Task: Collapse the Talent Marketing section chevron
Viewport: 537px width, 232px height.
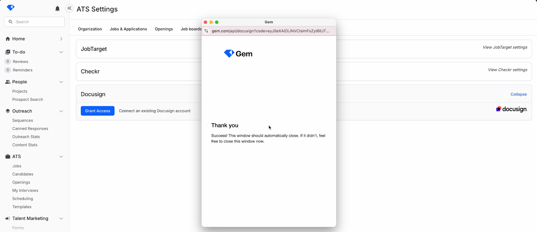Action: 61,219
